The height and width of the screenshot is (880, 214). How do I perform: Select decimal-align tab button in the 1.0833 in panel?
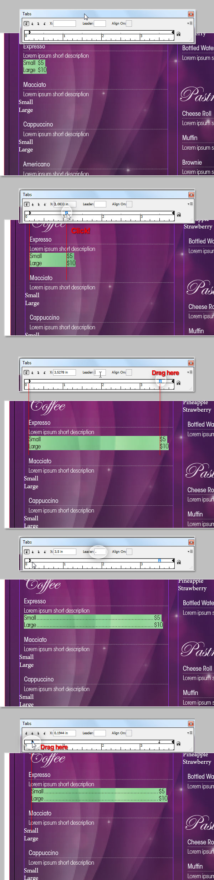[45, 204]
